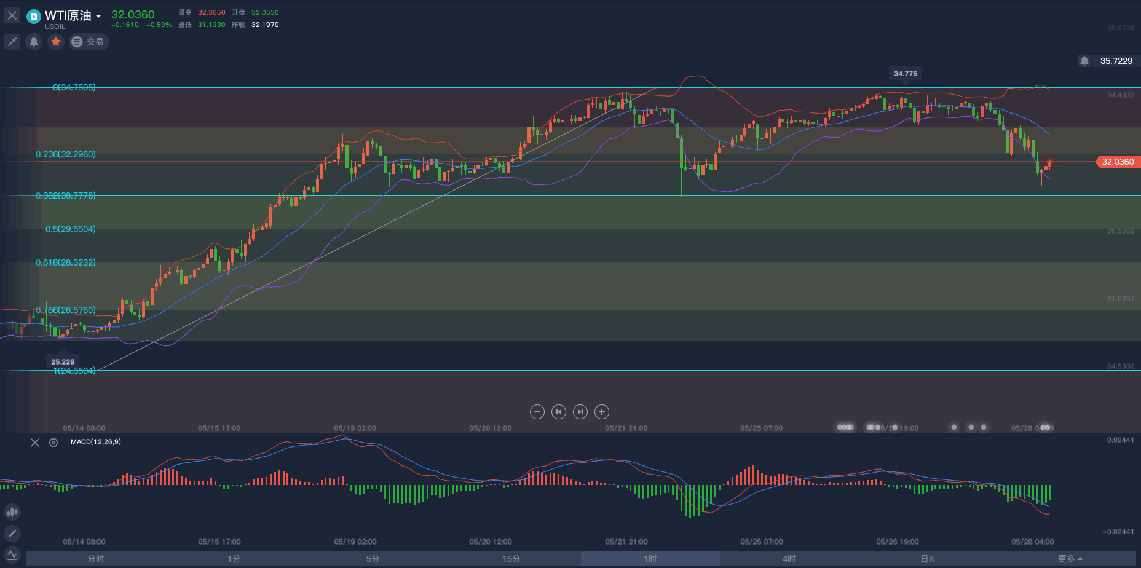
Task: Zoom out the chart with the minus button
Action: point(537,412)
